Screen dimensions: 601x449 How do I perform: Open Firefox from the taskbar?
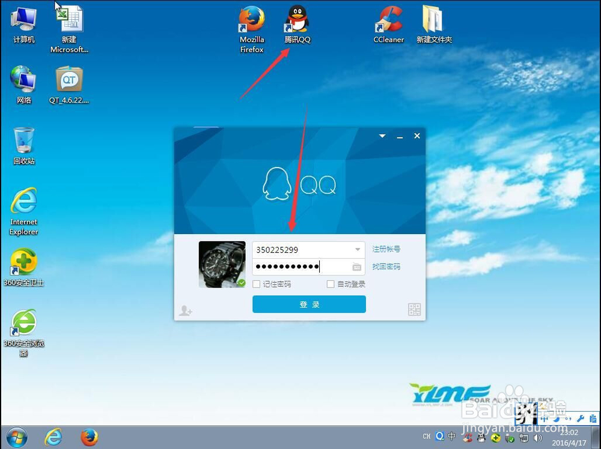pyautogui.click(x=90, y=437)
